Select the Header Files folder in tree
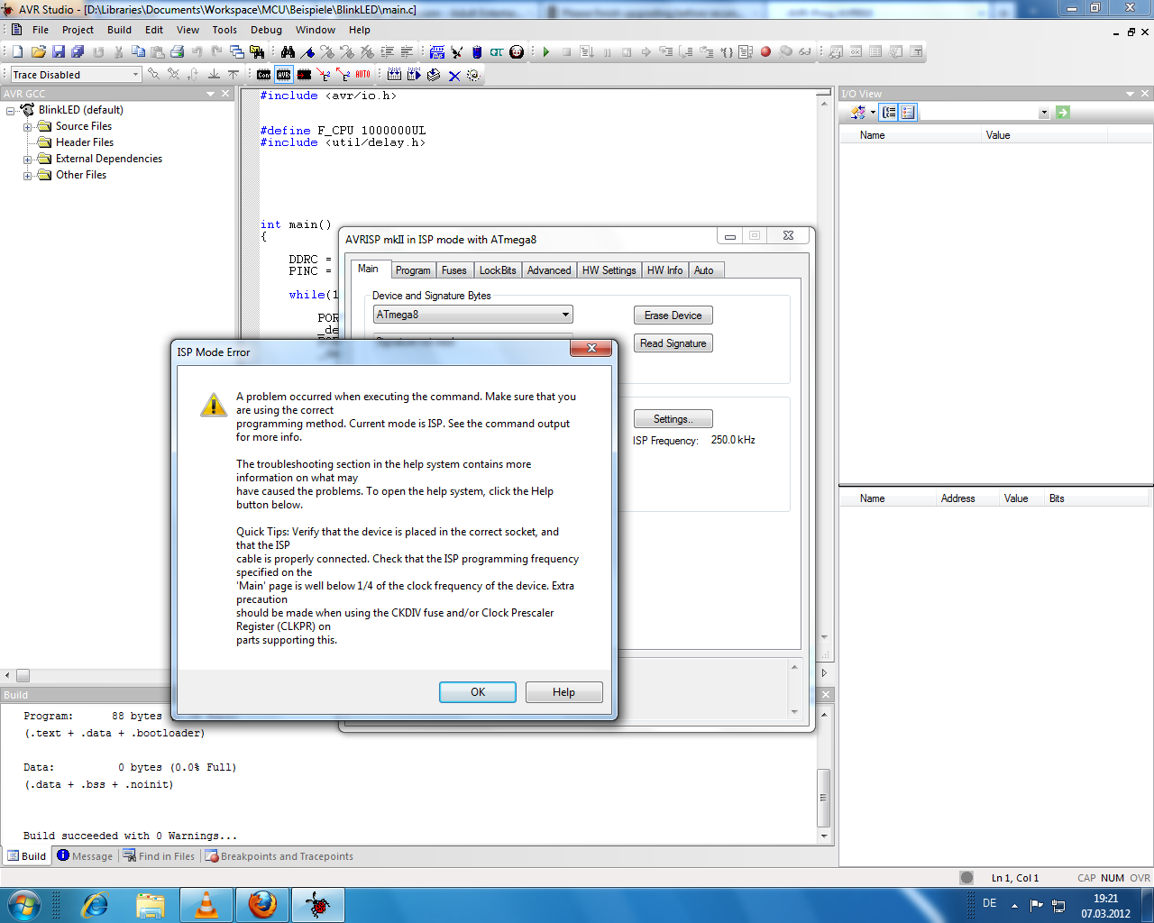 (76, 142)
